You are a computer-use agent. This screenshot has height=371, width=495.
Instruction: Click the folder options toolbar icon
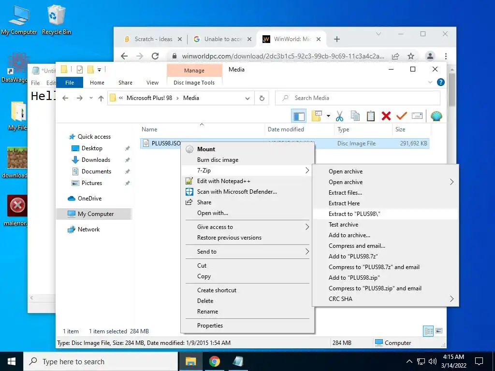(317, 116)
